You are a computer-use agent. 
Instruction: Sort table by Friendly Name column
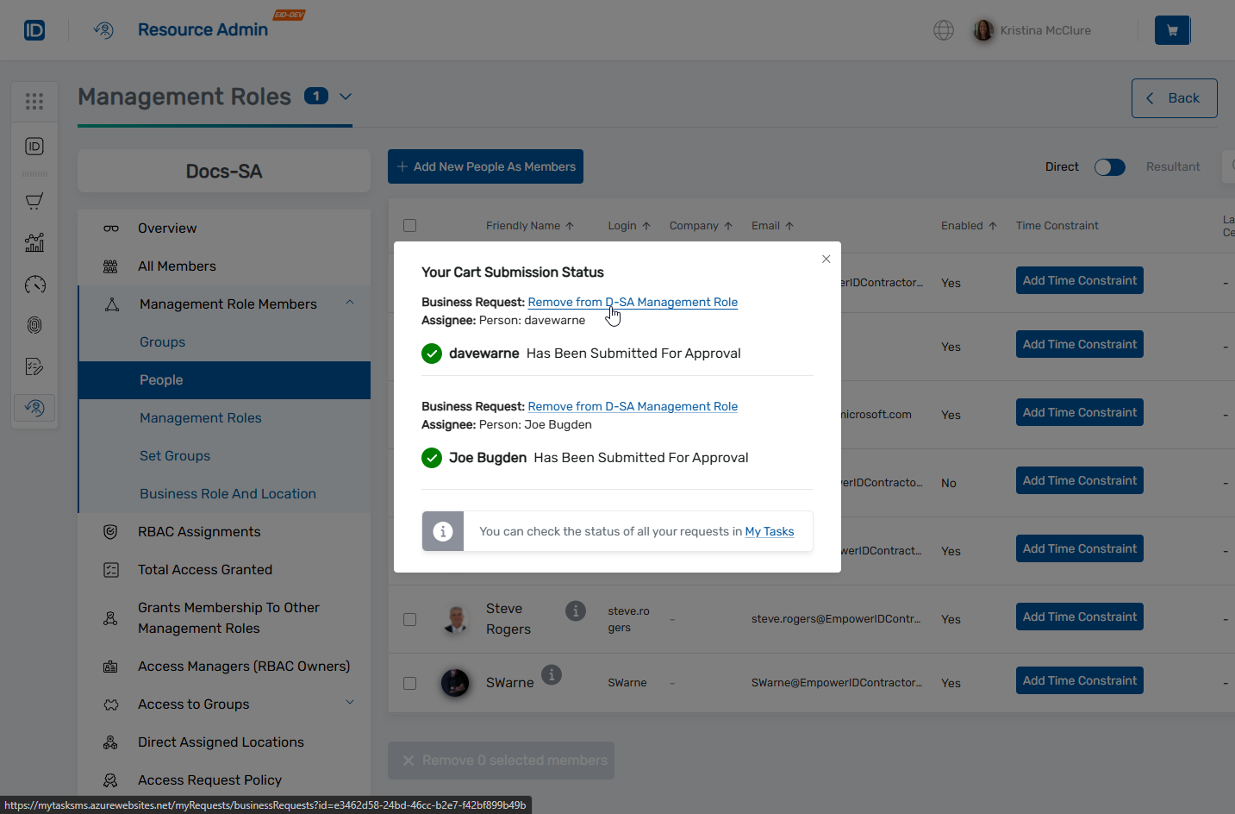click(529, 226)
